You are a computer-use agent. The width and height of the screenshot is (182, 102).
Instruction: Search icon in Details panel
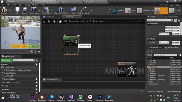click(171, 20)
